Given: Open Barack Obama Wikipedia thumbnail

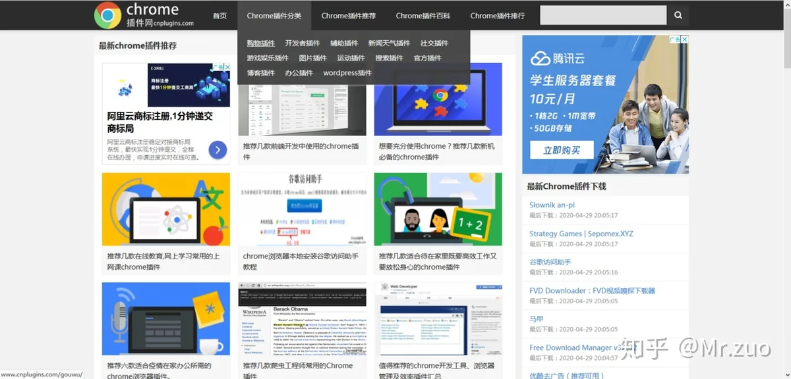Looking at the screenshot, I should point(302,319).
